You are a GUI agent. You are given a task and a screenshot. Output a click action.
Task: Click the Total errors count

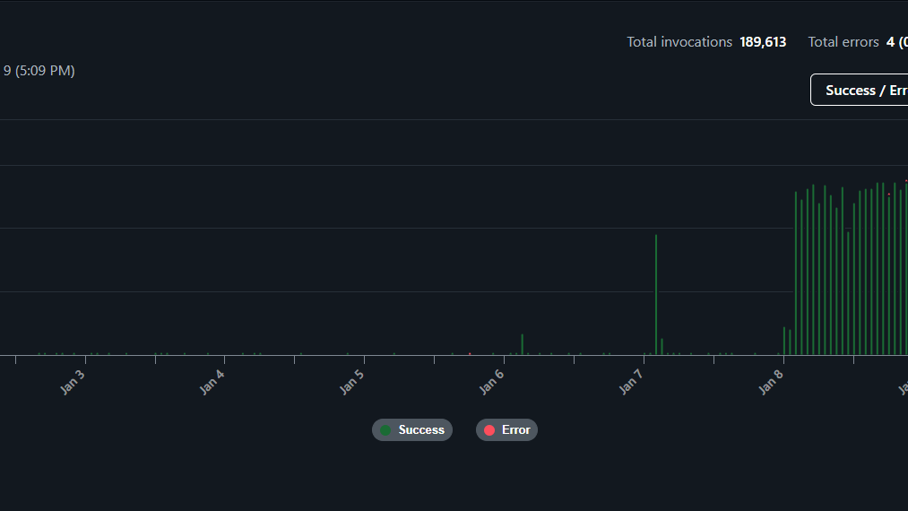pyautogui.click(x=896, y=42)
